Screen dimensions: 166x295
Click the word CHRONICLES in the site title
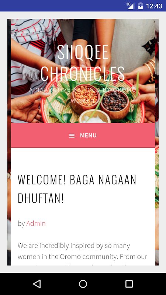coord(83,73)
